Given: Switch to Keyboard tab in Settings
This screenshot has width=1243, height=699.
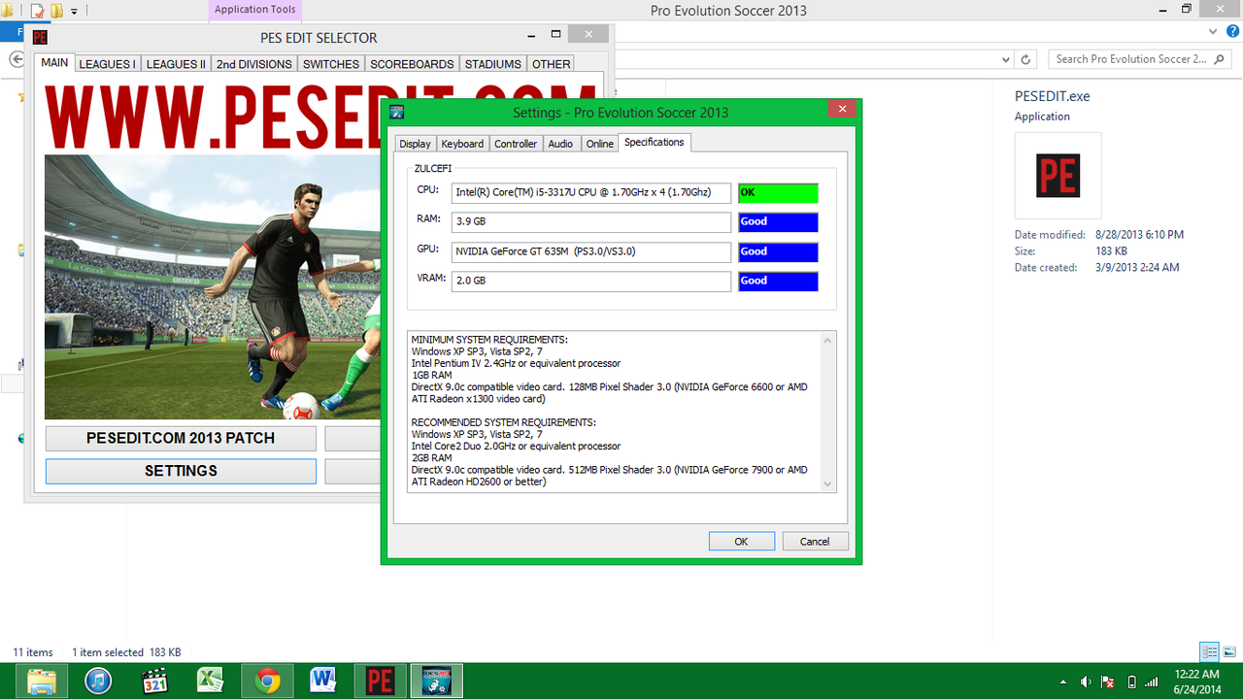Looking at the screenshot, I should coord(462,144).
